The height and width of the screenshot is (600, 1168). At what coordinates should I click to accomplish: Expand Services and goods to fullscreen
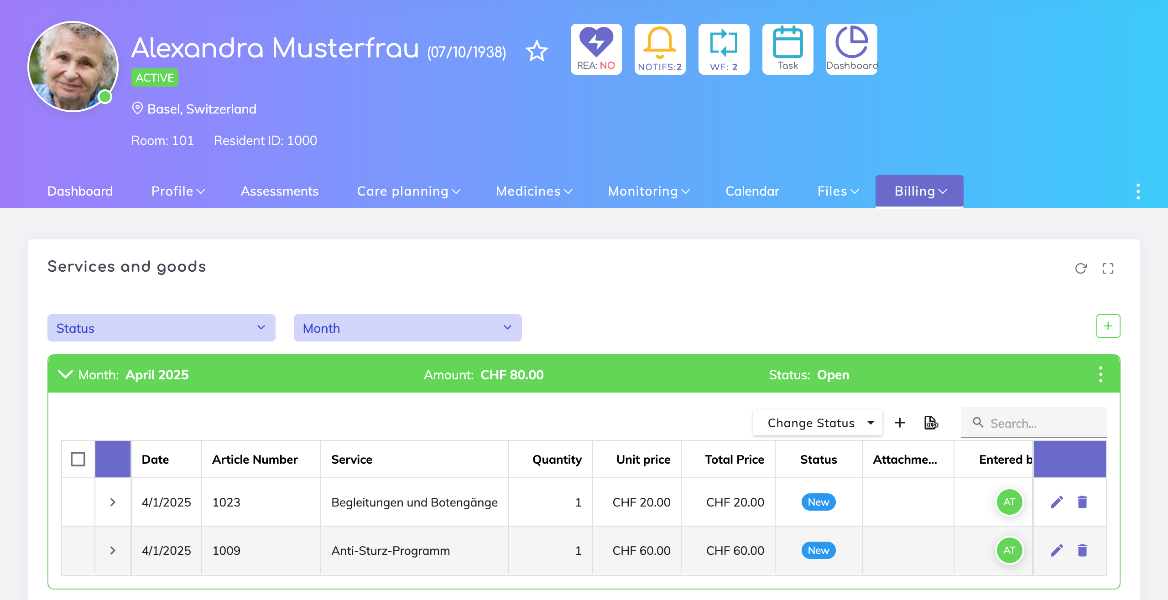(x=1108, y=268)
